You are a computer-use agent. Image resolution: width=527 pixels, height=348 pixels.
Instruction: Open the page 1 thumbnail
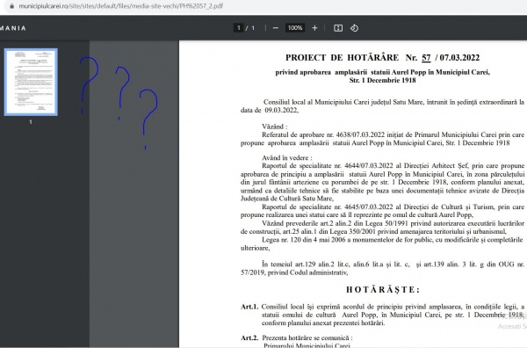coord(31,82)
